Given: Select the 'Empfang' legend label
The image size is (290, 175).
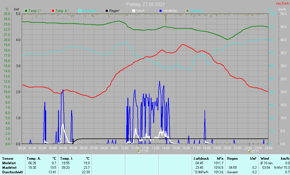Looking at the screenshot, I should point(196,11).
